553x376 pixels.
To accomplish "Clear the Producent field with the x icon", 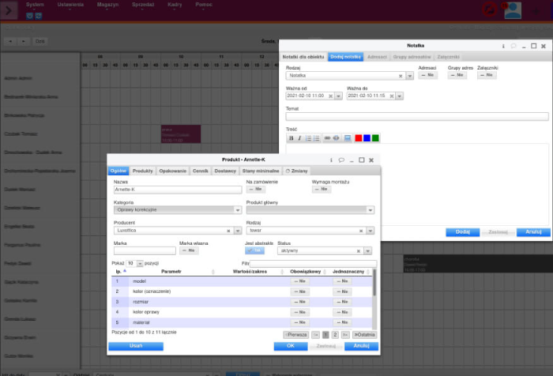I will pyautogui.click(x=228, y=230).
